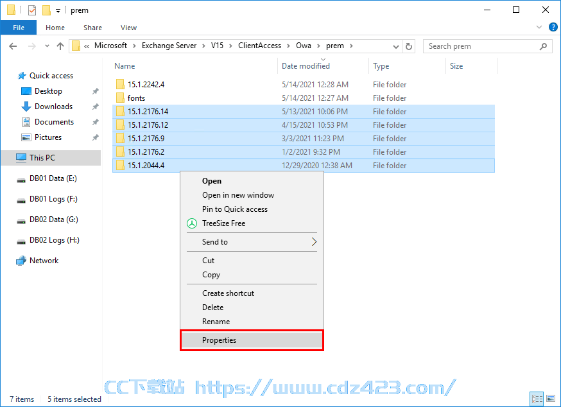Viewport: 561px width, 407px height.
Task: Open the Share ribbon tab
Action: (92, 28)
